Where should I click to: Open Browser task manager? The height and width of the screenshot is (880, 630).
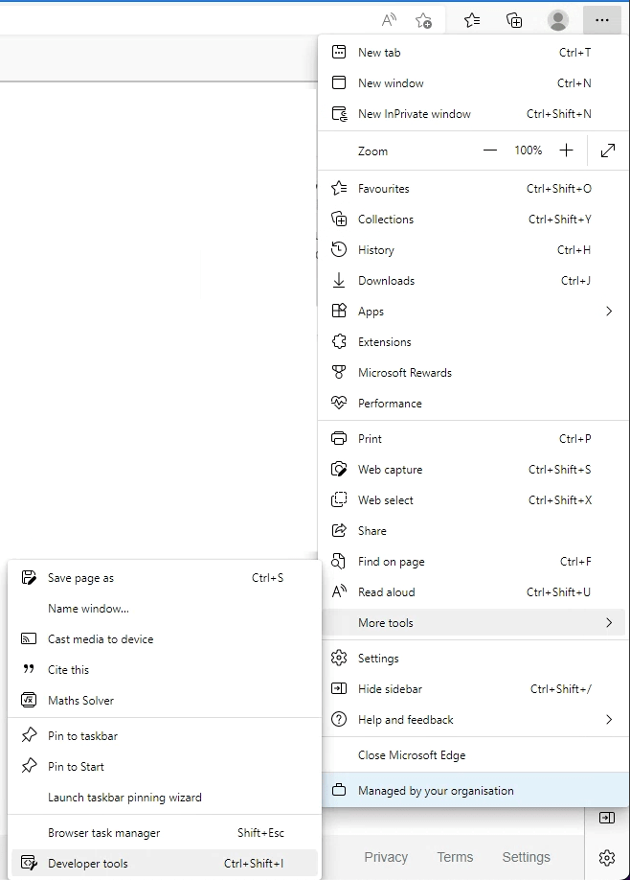[x=165, y=833]
